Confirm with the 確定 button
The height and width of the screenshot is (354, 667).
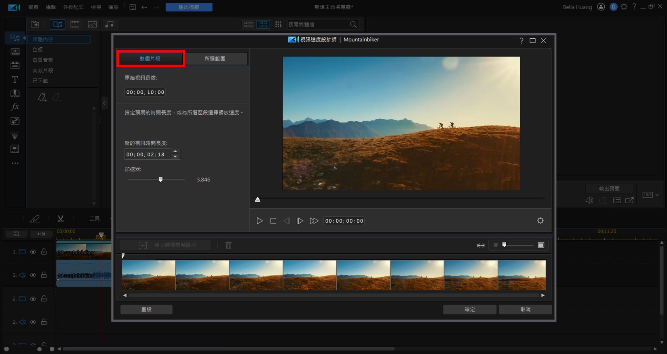(x=470, y=310)
